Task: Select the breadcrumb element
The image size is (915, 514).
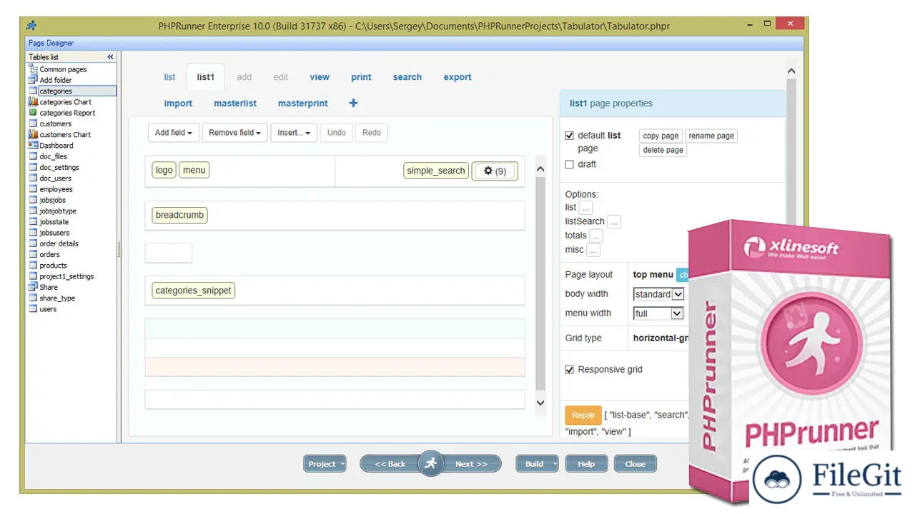Action: [180, 215]
